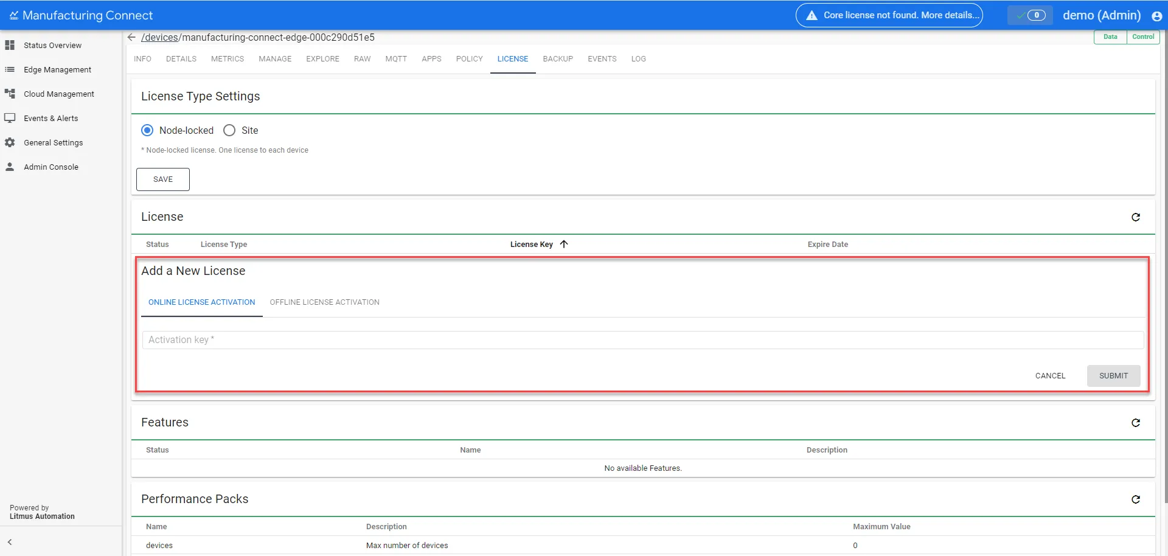The height and width of the screenshot is (556, 1168).
Task: Click the /devices breadcrumb link
Action: [159, 37]
